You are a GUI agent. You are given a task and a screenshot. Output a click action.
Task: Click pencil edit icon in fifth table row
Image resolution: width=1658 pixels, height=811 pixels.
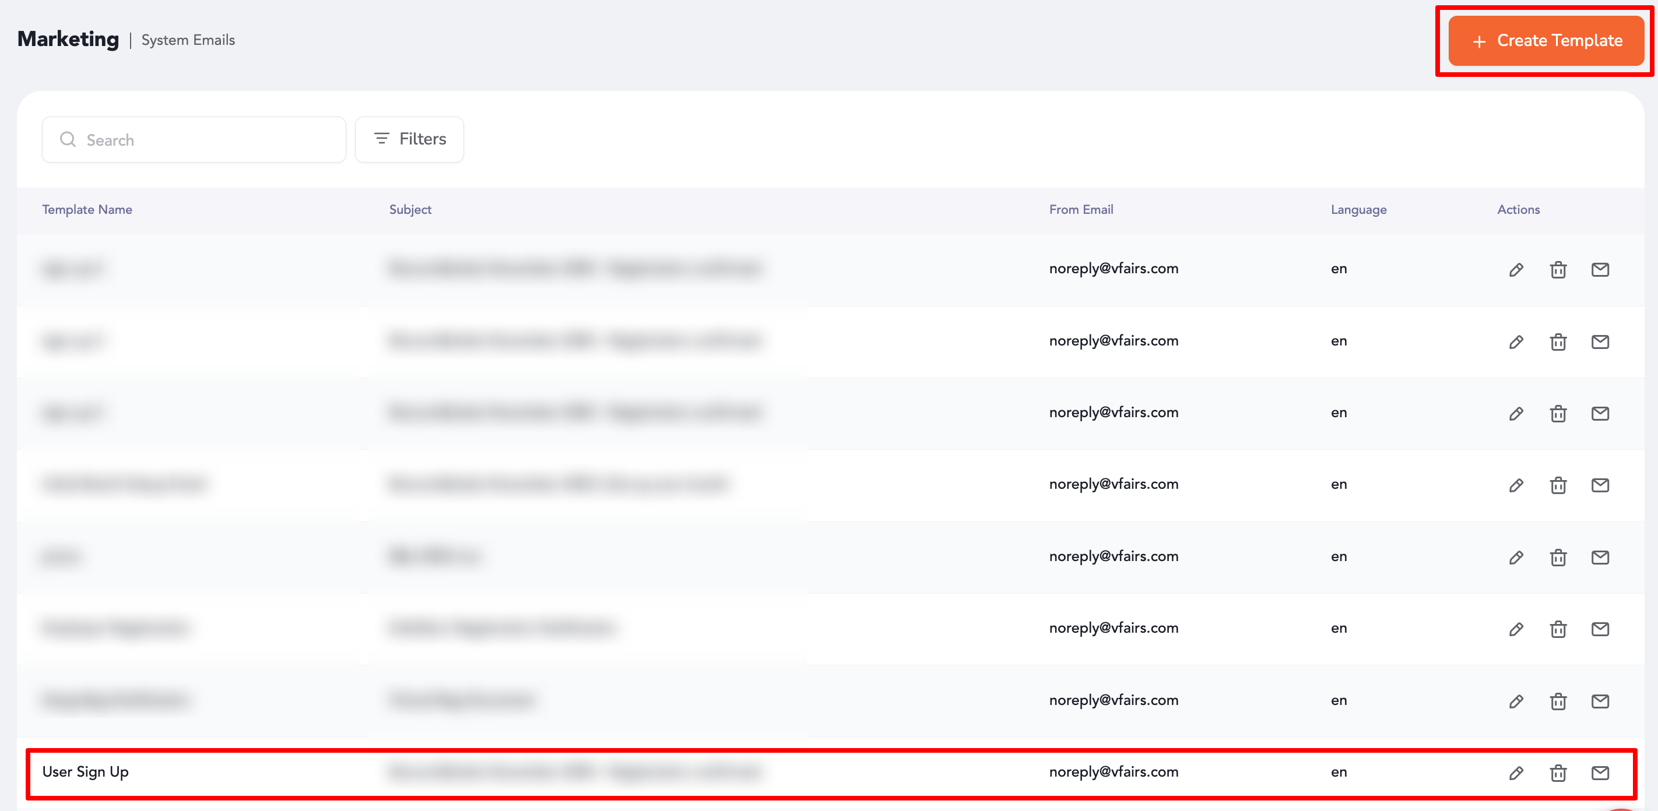[x=1516, y=557]
